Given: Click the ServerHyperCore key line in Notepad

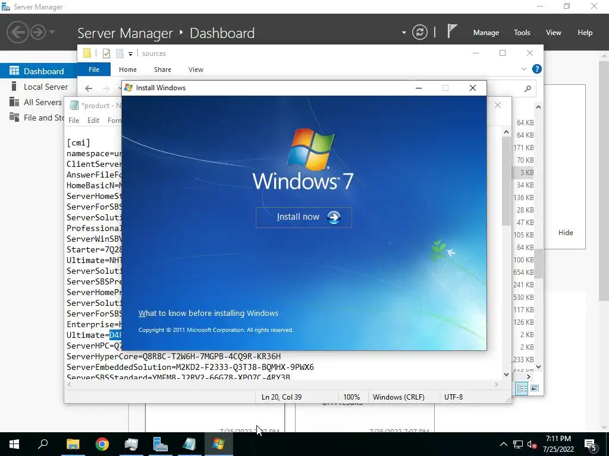Looking at the screenshot, I should (x=174, y=356).
